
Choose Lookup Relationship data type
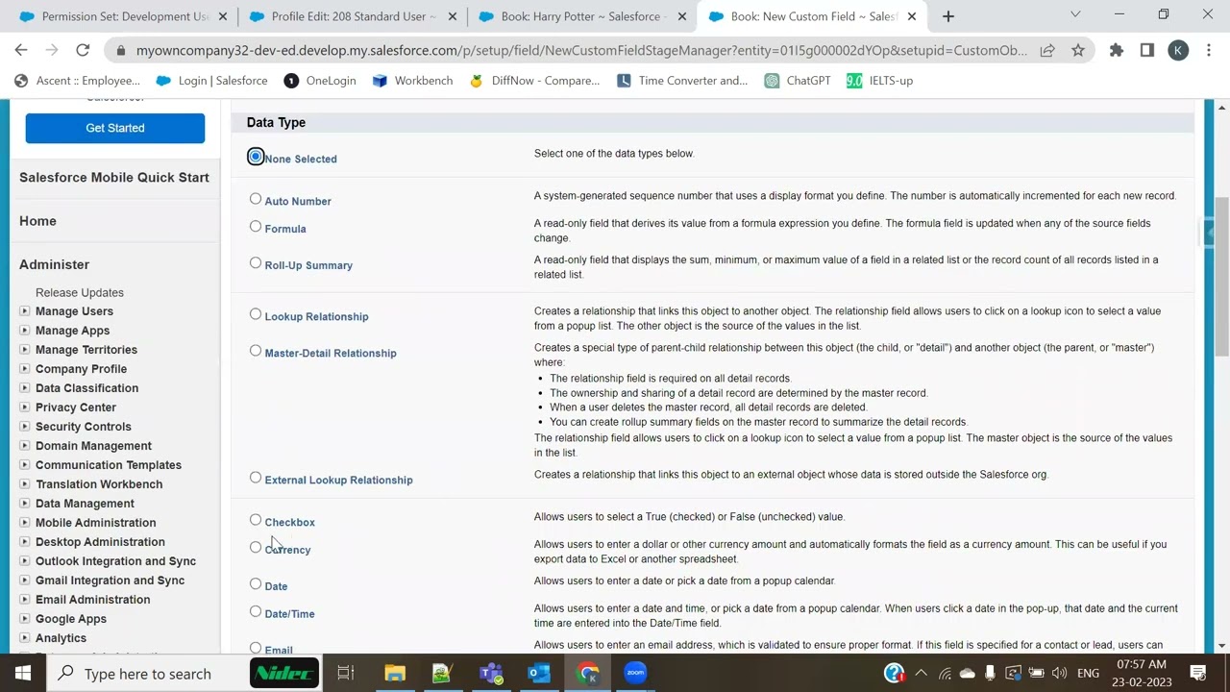click(x=256, y=314)
